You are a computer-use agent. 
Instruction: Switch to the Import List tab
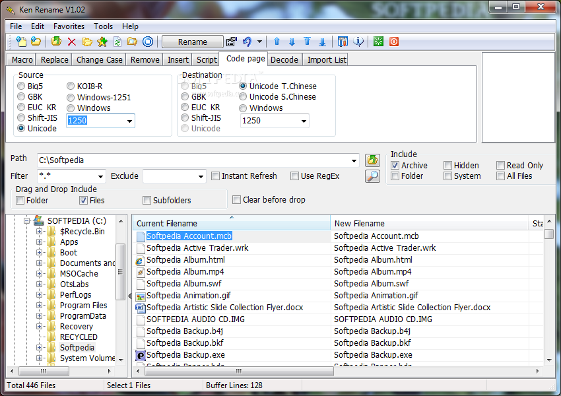click(x=327, y=60)
